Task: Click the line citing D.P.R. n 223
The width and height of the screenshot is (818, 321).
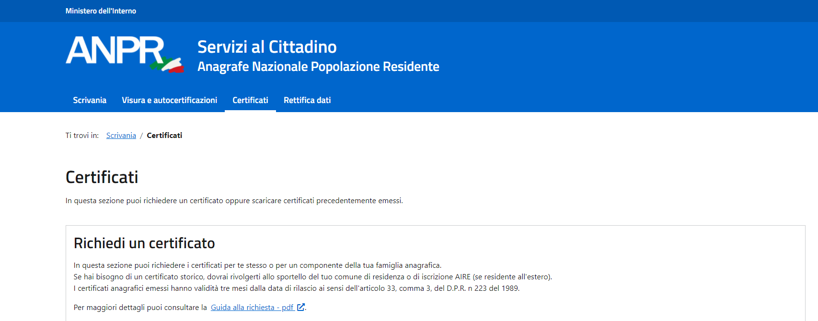Action: click(x=296, y=288)
